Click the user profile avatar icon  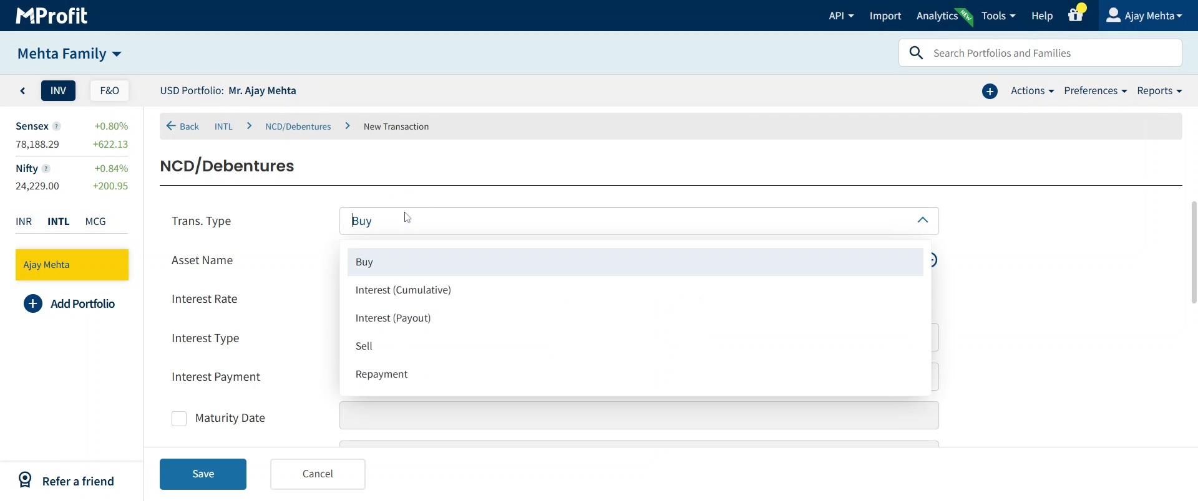[1113, 15]
